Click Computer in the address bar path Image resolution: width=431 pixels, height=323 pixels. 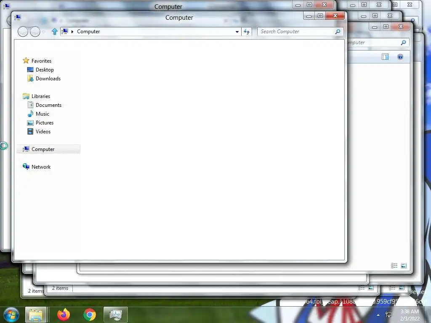pyautogui.click(x=88, y=32)
